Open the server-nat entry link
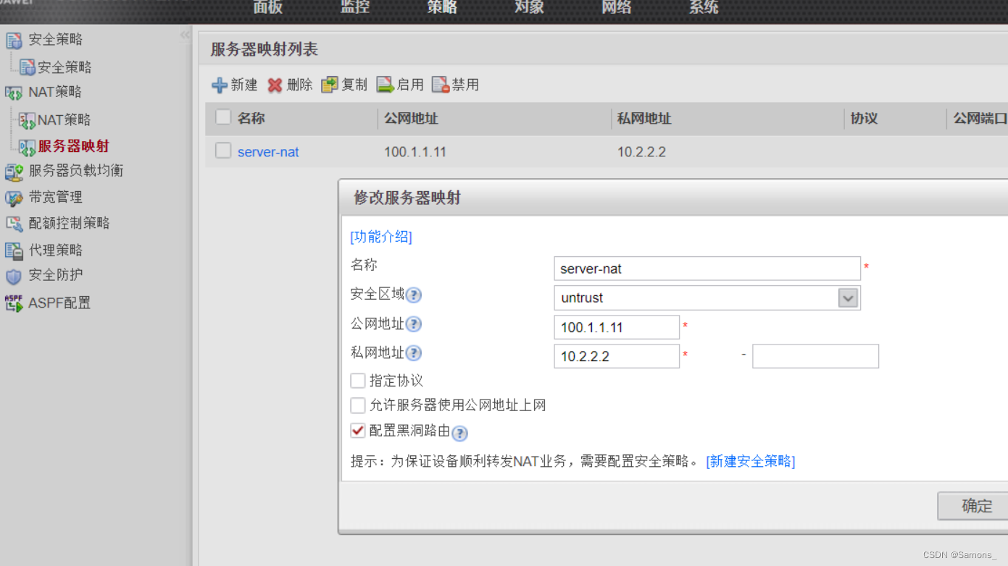Viewport: 1008px width, 566px height. (x=268, y=152)
